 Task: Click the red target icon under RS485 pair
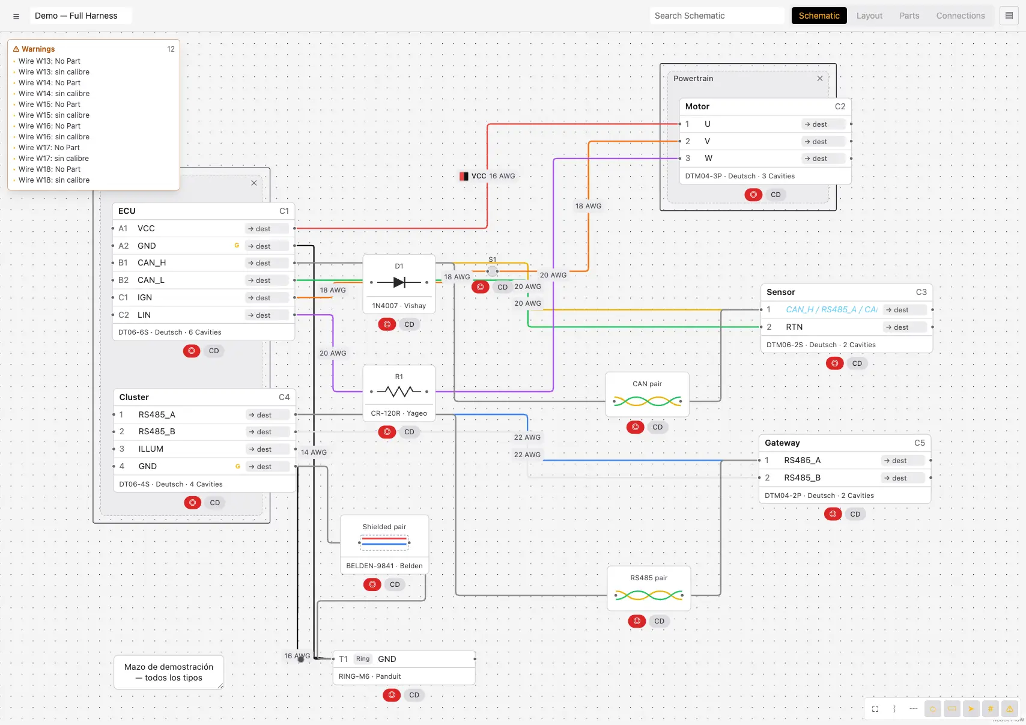(637, 621)
